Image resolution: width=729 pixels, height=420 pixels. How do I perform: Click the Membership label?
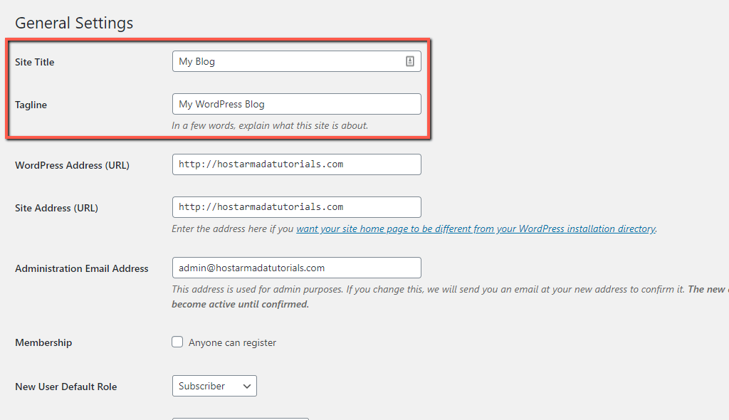(x=43, y=342)
